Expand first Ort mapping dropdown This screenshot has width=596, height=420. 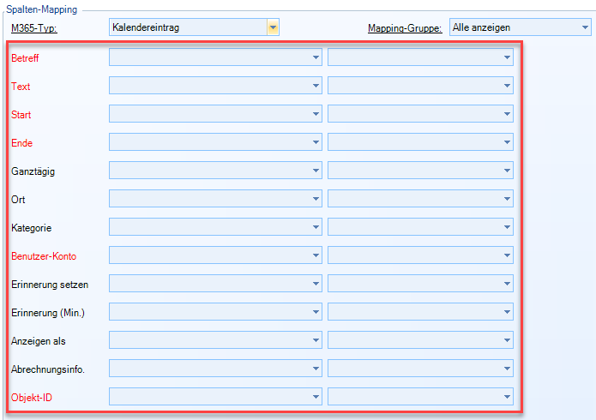[x=215, y=199]
